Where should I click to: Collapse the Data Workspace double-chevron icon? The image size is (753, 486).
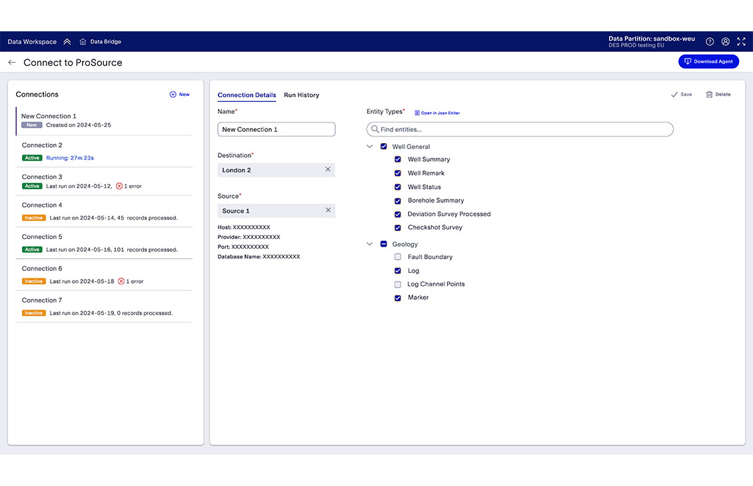67,42
